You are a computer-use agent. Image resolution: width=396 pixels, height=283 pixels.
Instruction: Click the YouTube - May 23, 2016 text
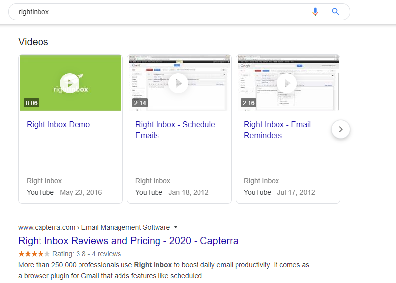tap(64, 192)
